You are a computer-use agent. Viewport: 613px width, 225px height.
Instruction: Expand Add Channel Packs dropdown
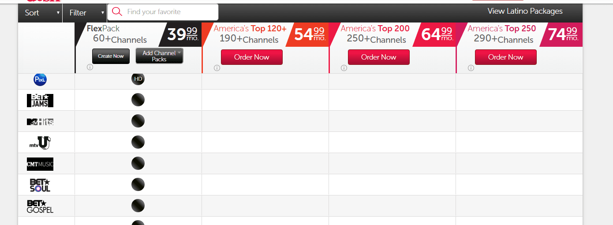[159, 56]
